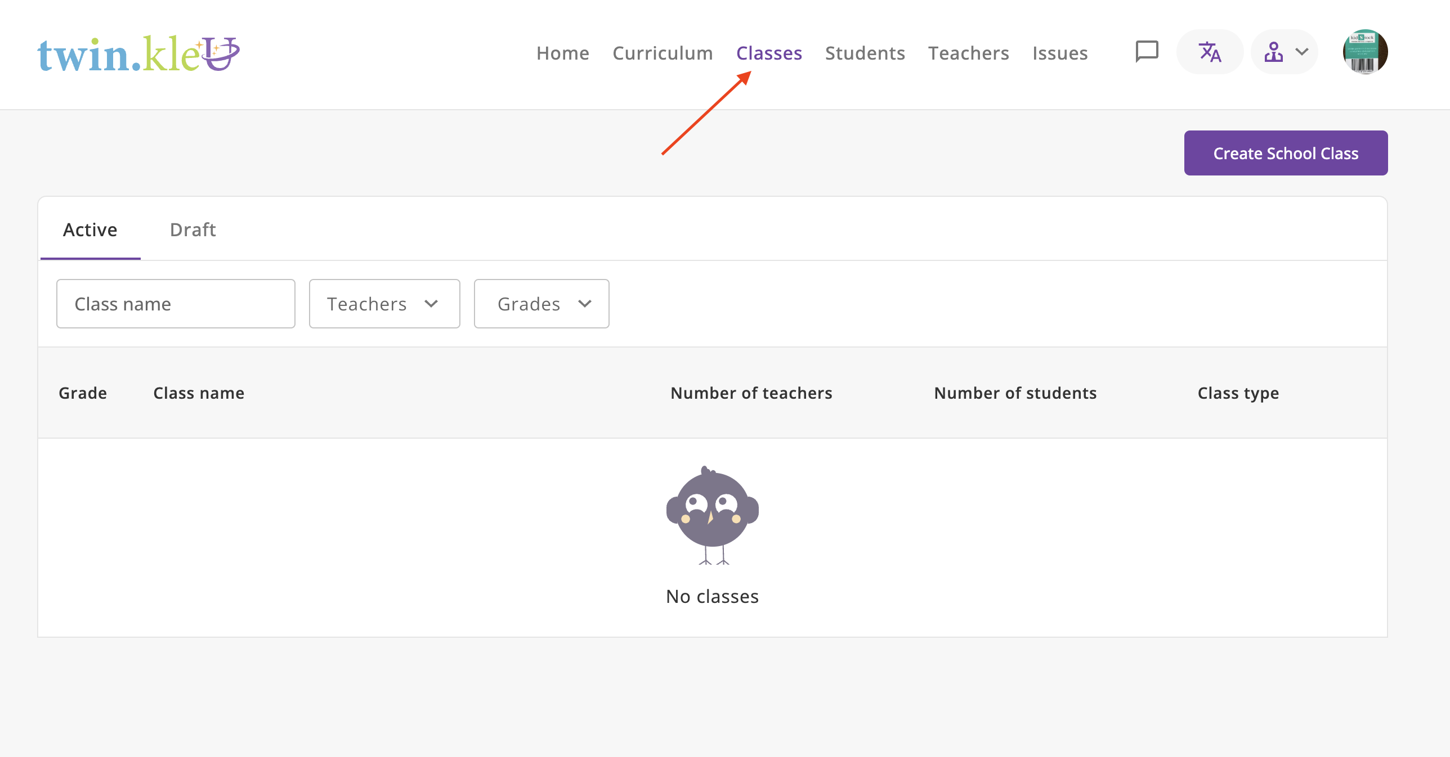Viewport: 1450px width, 757px height.
Task: Open the Curriculum menu item
Action: [663, 53]
